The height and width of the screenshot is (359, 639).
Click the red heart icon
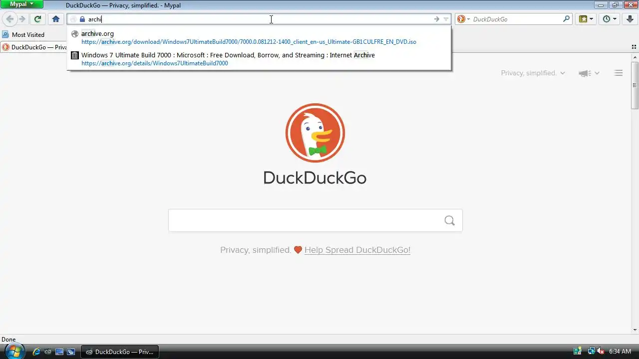[x=298, y=250]
